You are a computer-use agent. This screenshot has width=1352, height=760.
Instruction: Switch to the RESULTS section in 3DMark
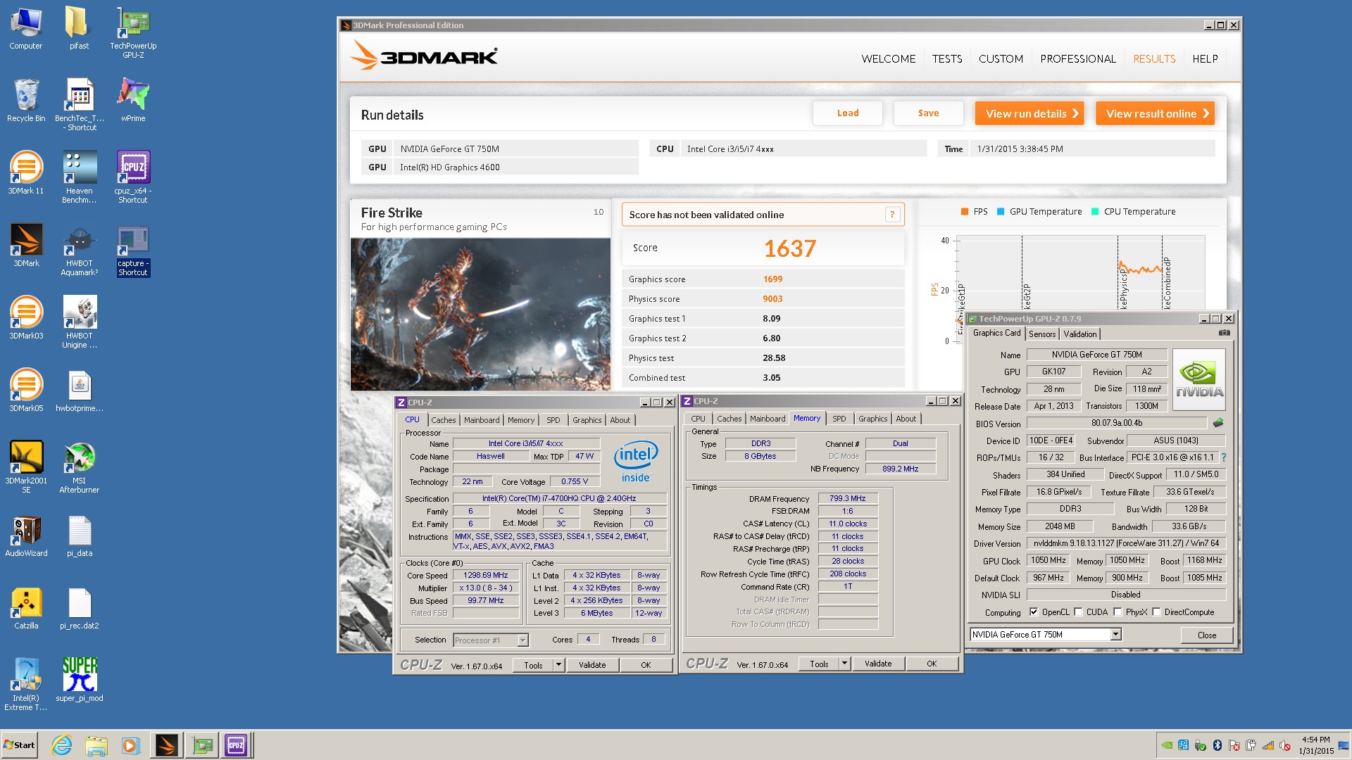[x=1154, y=59]
